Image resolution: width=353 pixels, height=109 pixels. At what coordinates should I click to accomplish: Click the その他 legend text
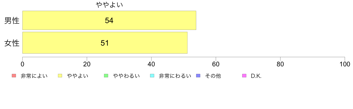click(213, 76)
